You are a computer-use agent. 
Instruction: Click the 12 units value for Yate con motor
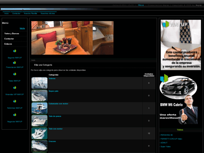pyautogui.click(x=149, y=133)
